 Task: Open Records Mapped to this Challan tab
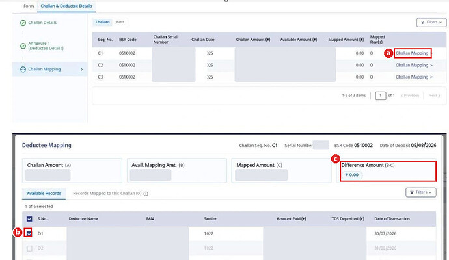pyautogui.click(x=107, y=193)
